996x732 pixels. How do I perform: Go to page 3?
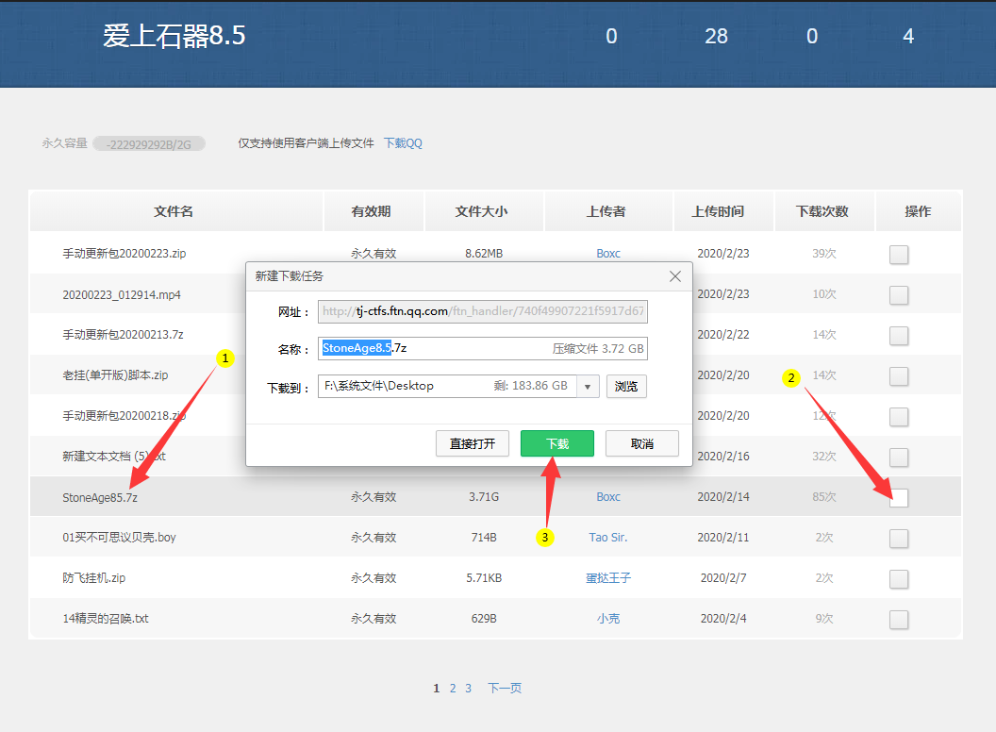(468, 689)
